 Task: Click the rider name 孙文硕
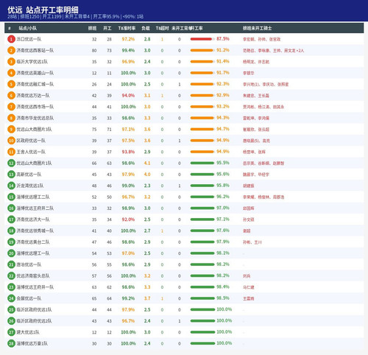point(249,219)
